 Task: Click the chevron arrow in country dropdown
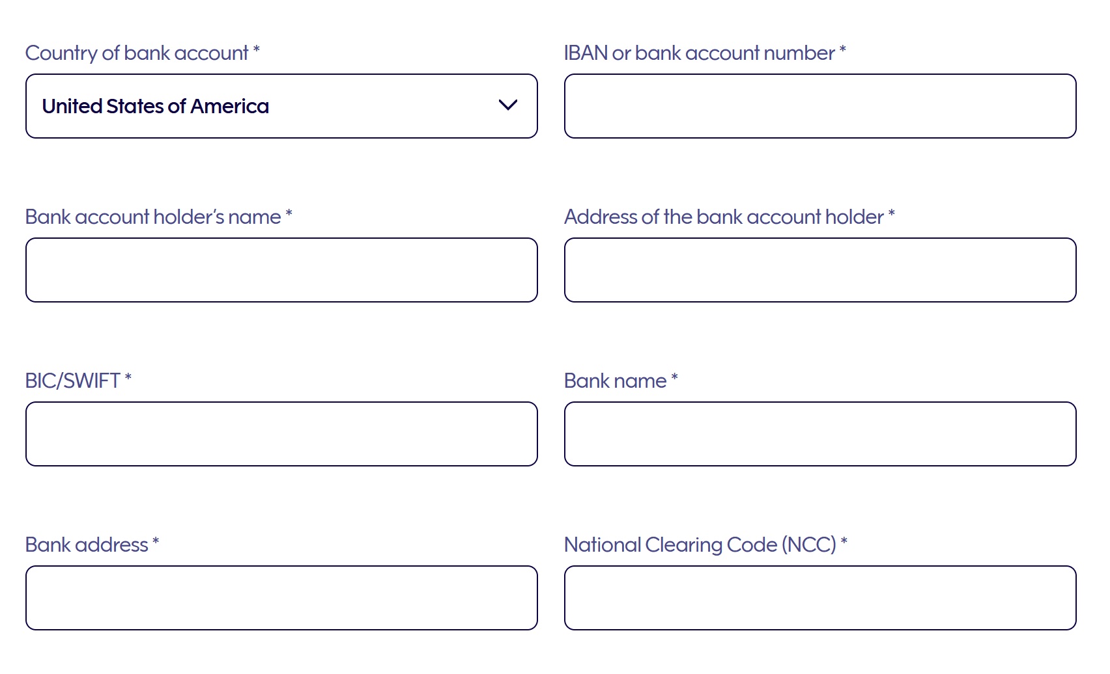507,105
